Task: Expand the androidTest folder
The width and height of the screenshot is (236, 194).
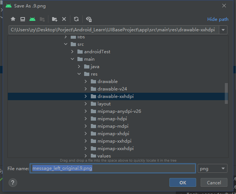Action: click(x=73, y=52)
